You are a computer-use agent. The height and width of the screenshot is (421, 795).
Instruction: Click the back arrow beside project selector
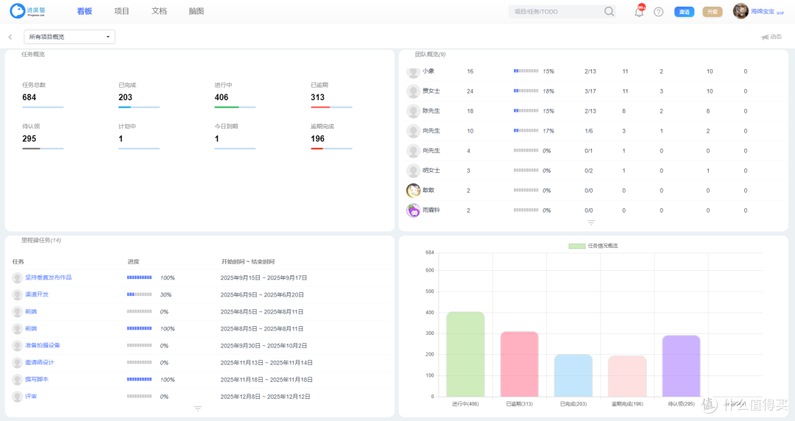10,37
